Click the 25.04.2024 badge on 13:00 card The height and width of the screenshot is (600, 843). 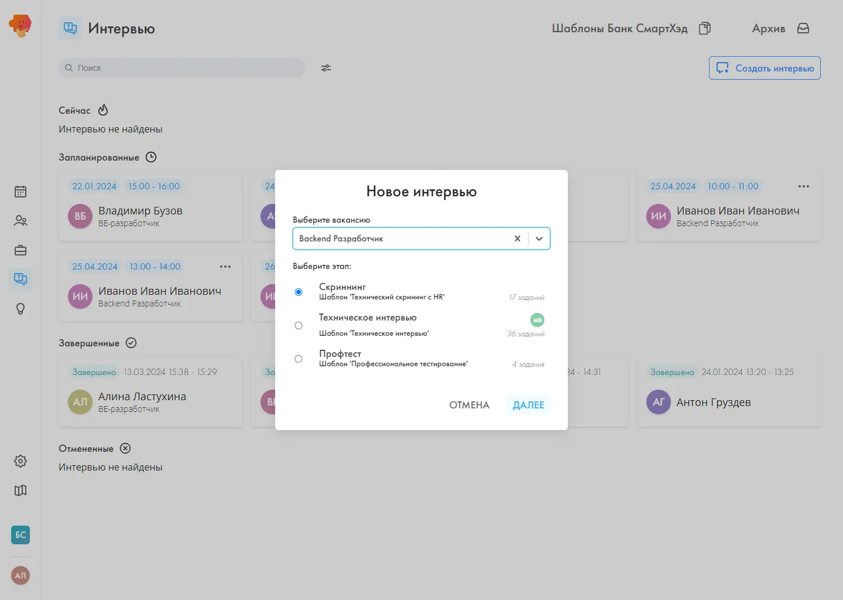95,267
